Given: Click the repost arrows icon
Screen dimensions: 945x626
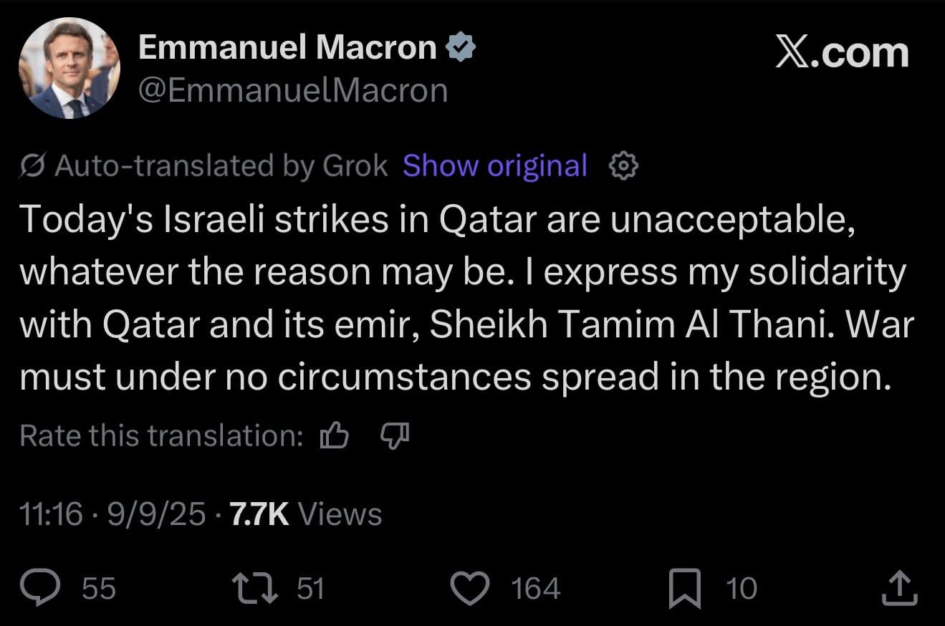Looking at the screenshot, I should point(256,588).
